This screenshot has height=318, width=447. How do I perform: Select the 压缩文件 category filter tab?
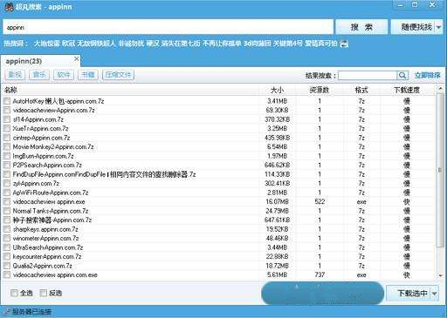118,75
